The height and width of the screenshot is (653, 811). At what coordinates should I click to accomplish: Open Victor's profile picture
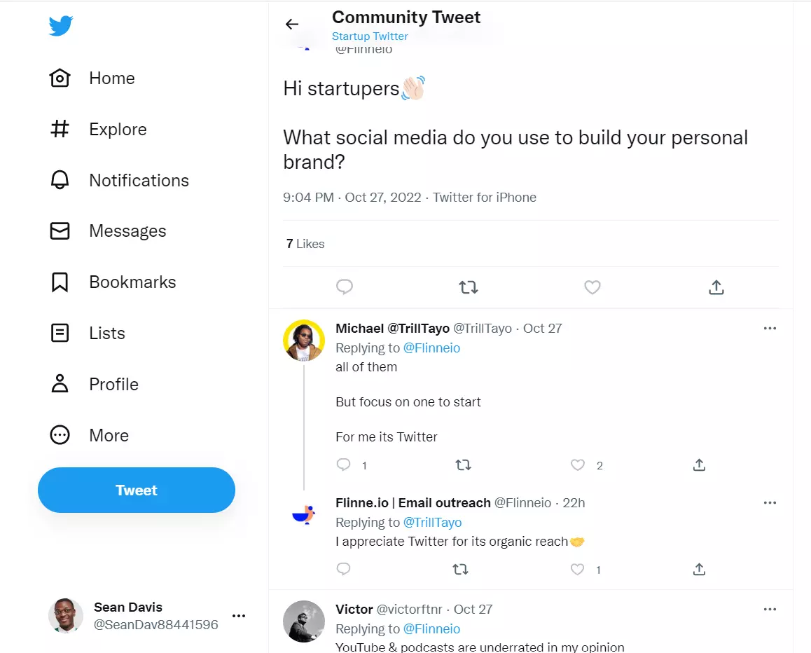click(x=304, y=621)
